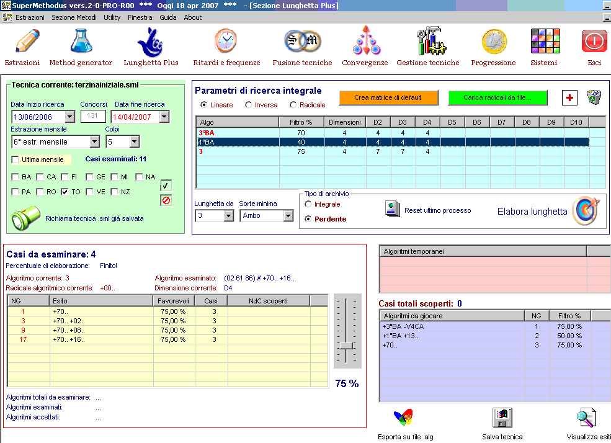
Task: Open the Utility menu
Action: [112, 17]
